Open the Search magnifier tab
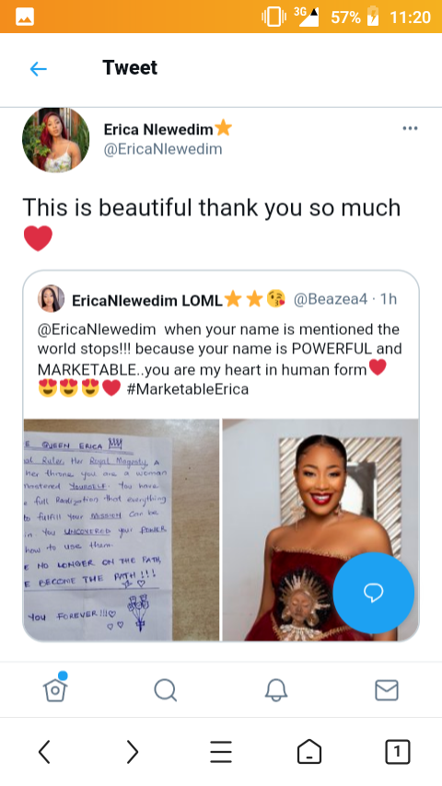 click(166, 690)
